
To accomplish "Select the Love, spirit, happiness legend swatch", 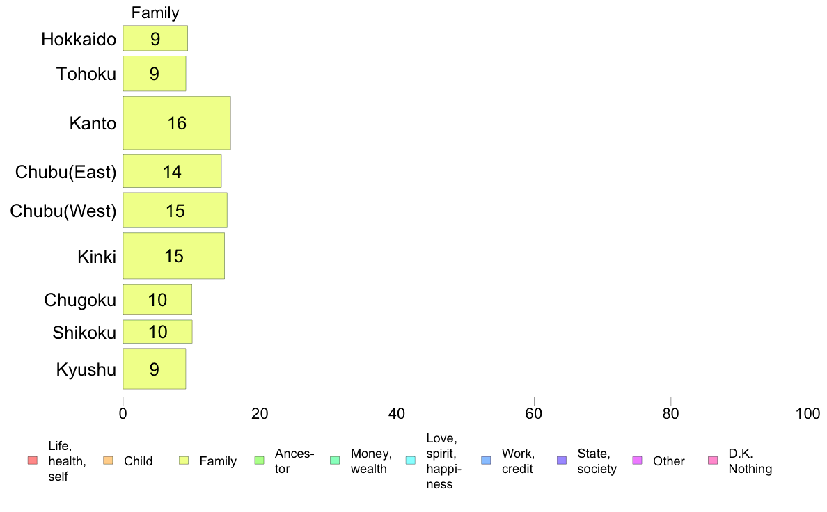I will [410, 461].
